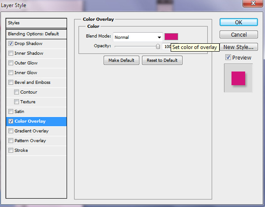Open the Blend Mode dropdown

pos(138,37)
